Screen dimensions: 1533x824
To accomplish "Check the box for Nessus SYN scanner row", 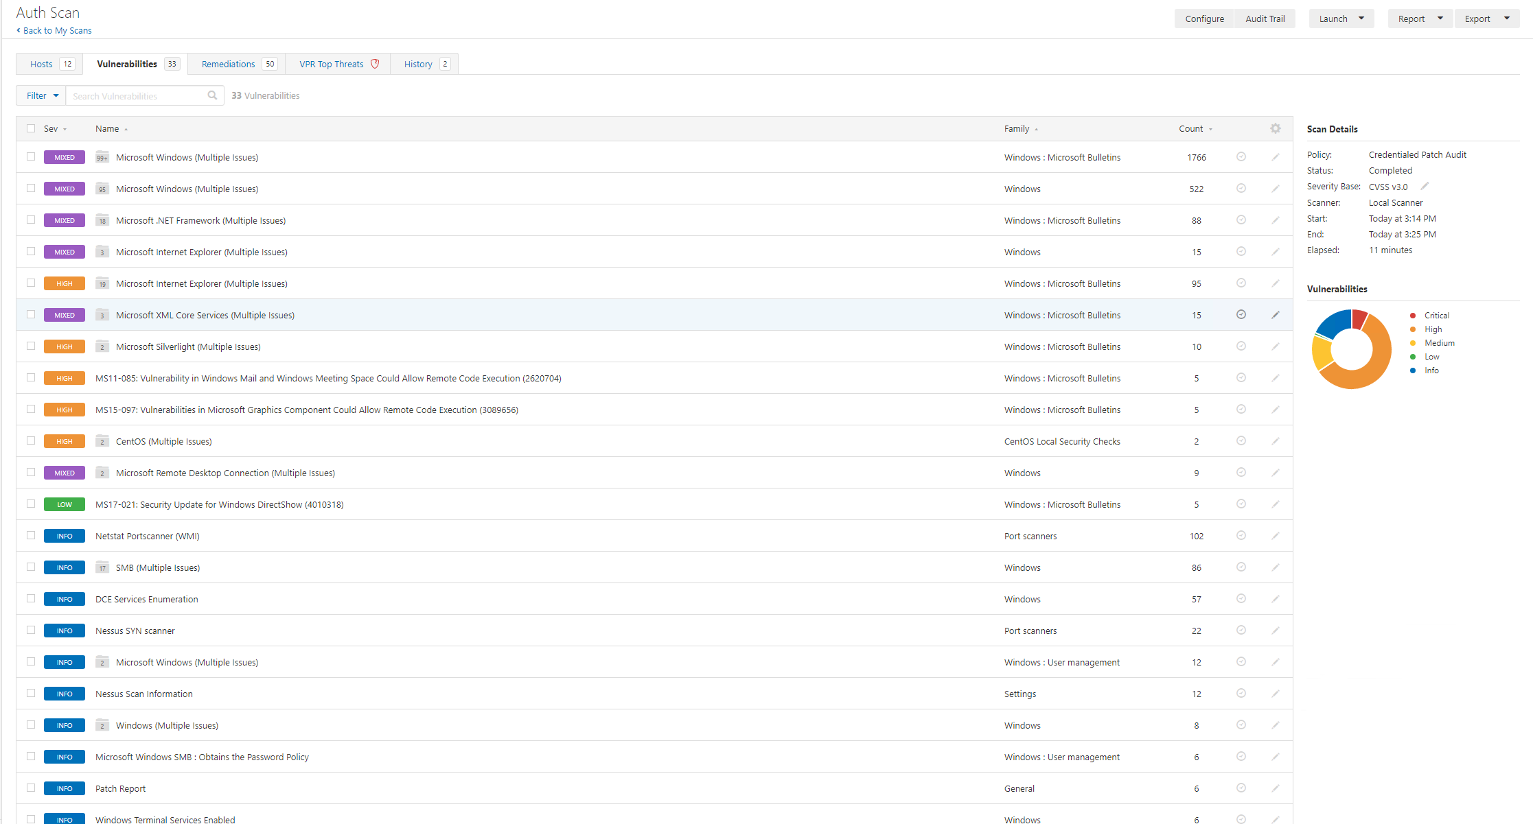I will 31,630.
